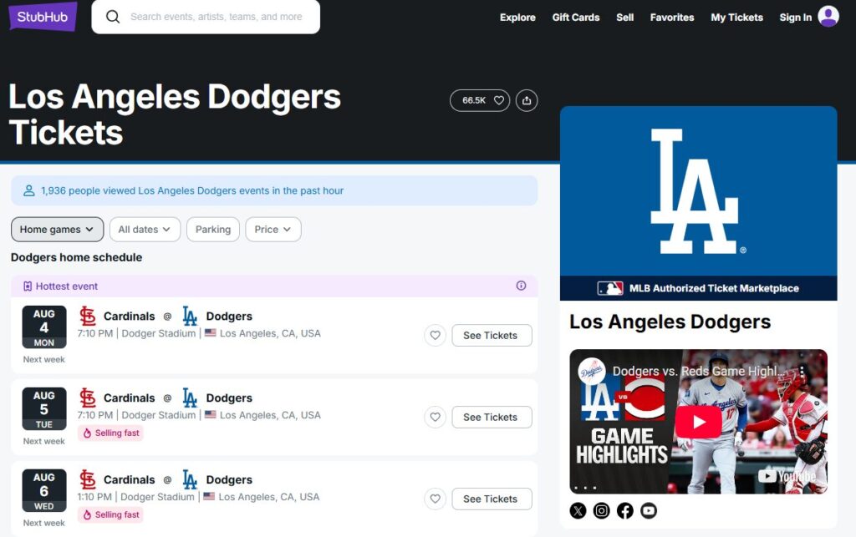Click the Aug 5 Tue date tile

[x=44, y=409]
